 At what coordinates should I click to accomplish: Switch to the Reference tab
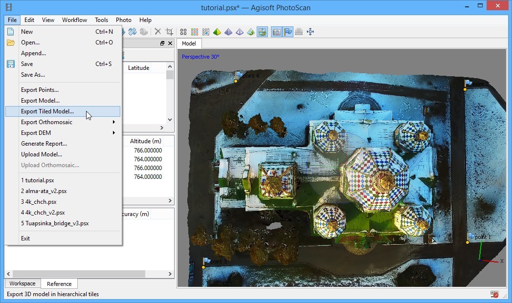click(x=59, y=284)
